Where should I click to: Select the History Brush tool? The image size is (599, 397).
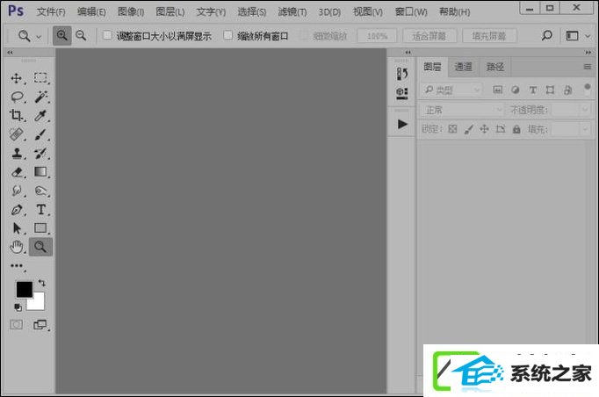pos(40,153)
